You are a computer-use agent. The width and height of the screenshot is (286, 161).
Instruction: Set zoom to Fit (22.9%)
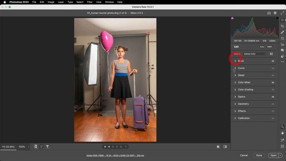(8, 147)
